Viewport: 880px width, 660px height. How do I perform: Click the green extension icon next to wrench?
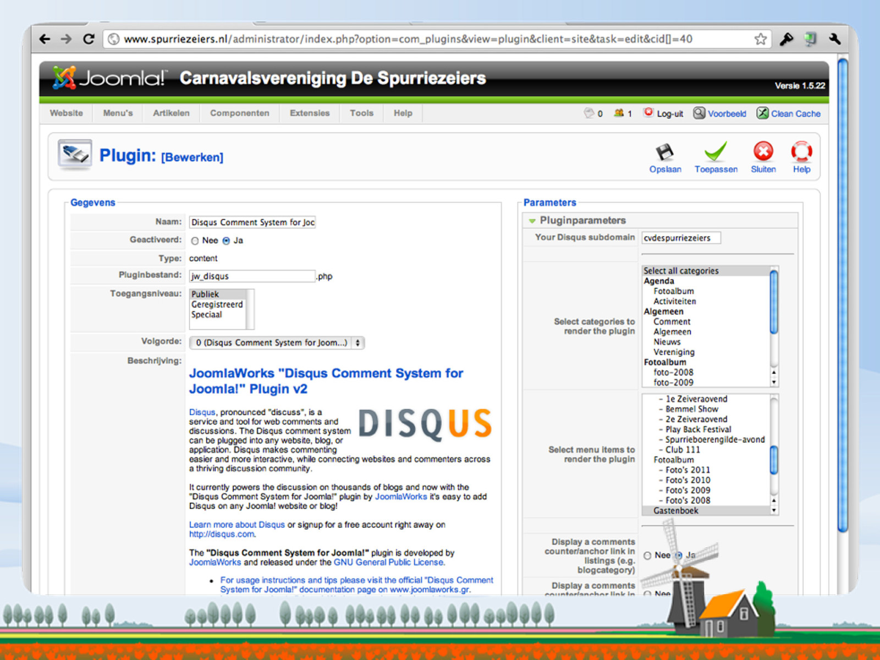[x=810, y=39]
